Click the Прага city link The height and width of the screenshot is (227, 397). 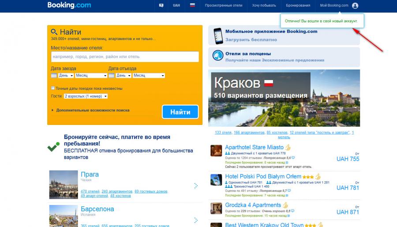(90, 174)
